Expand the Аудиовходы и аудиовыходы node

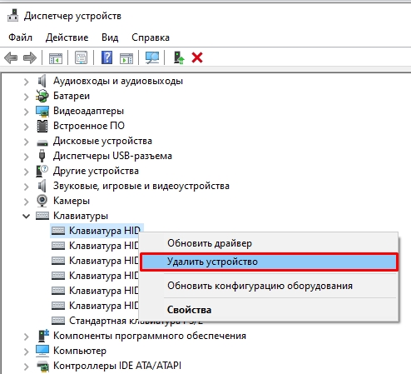tap(27, 82)
